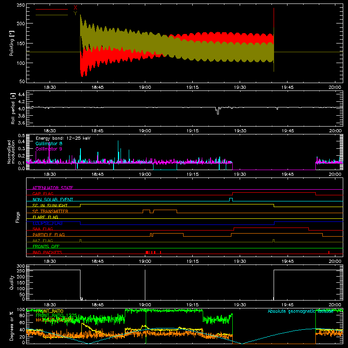The height and width of the screenshot is (348, 348).
Task: Click the BAD_PACKETS flag label
Action: 47,252
